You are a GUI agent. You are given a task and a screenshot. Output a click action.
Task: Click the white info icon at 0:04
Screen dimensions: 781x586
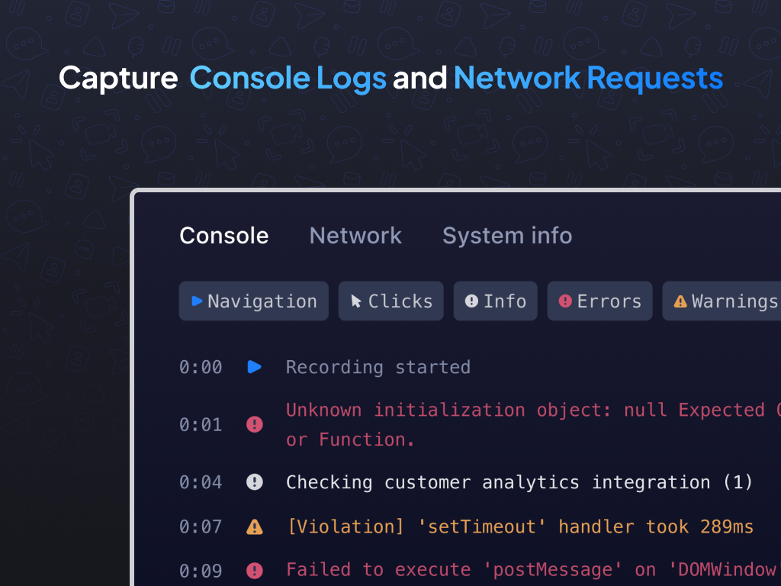pos(255,482)
